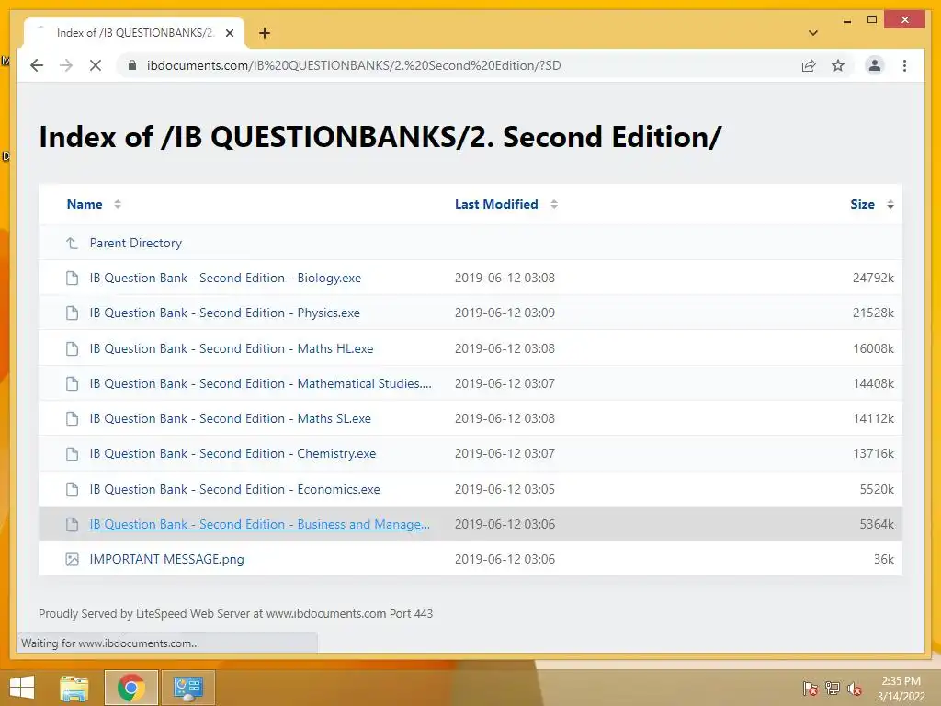Viewport: 941px width, 706px height.
Task: Click the file icon for Maths SL.exe
Action: (72, 418)
